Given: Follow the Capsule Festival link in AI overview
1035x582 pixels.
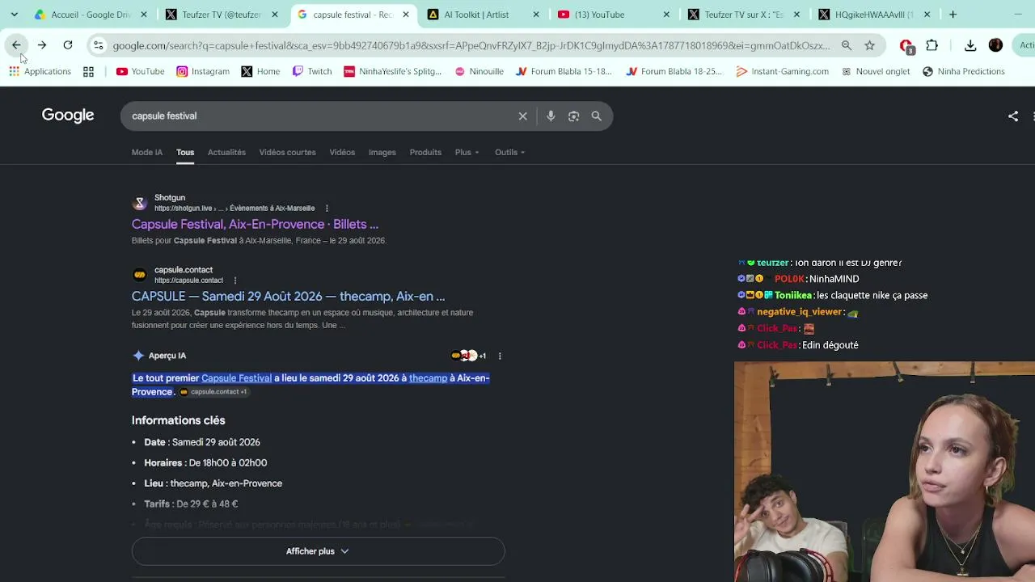Looking at the screenshot, I should (x=236, y=377).
